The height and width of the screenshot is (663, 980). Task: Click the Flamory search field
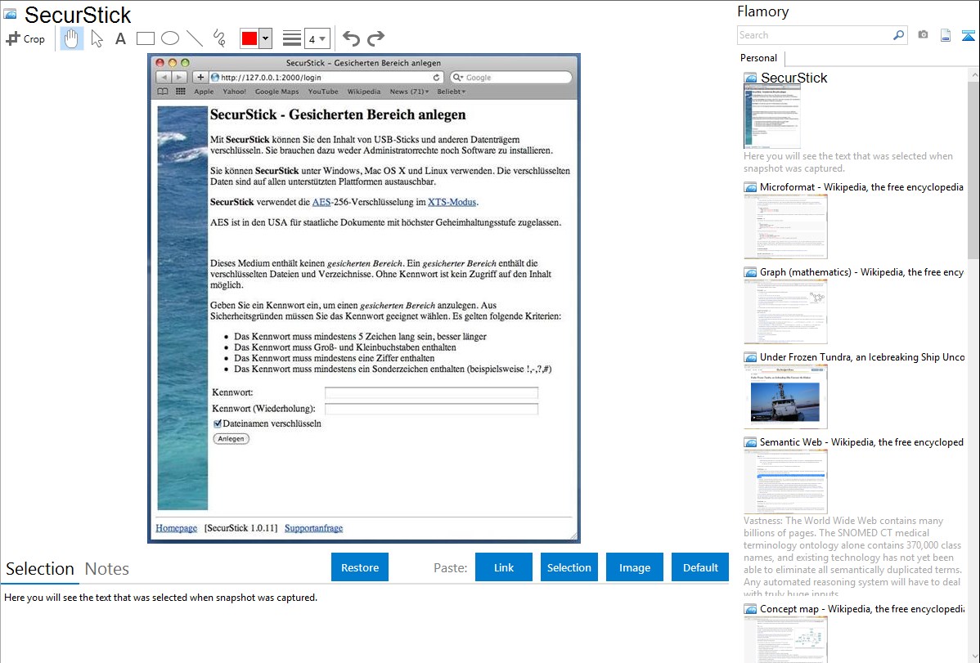pyautogui.click(x=815, y=35)
